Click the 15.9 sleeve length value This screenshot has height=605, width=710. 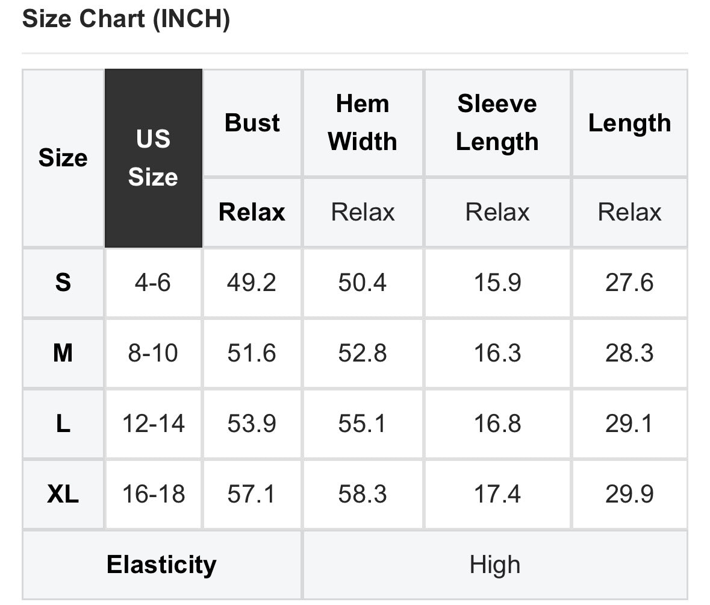pos(497,283)
